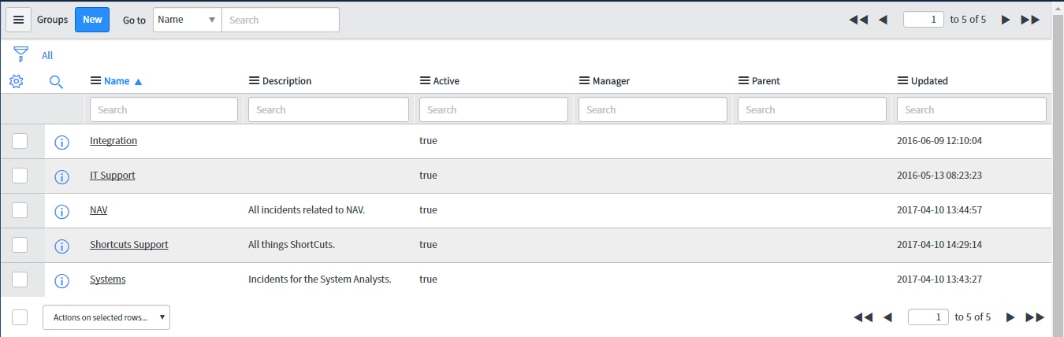1064x337 pixels.
Task: Focus the Description column search field
Action: tap(329, 109)
